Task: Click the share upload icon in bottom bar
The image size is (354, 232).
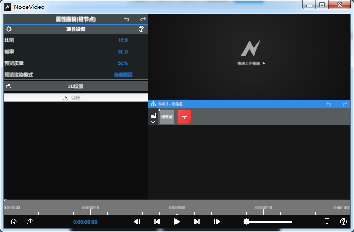Action: (x=31, y=222)
